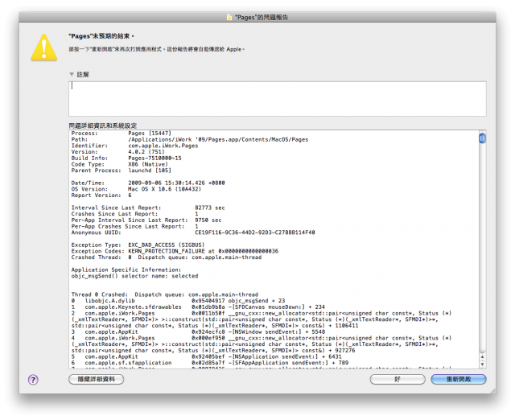Click stack frame 0 'libobjc.A.dylib' line
This screenshot has width=515, height=420.
(x=178, y=301)
